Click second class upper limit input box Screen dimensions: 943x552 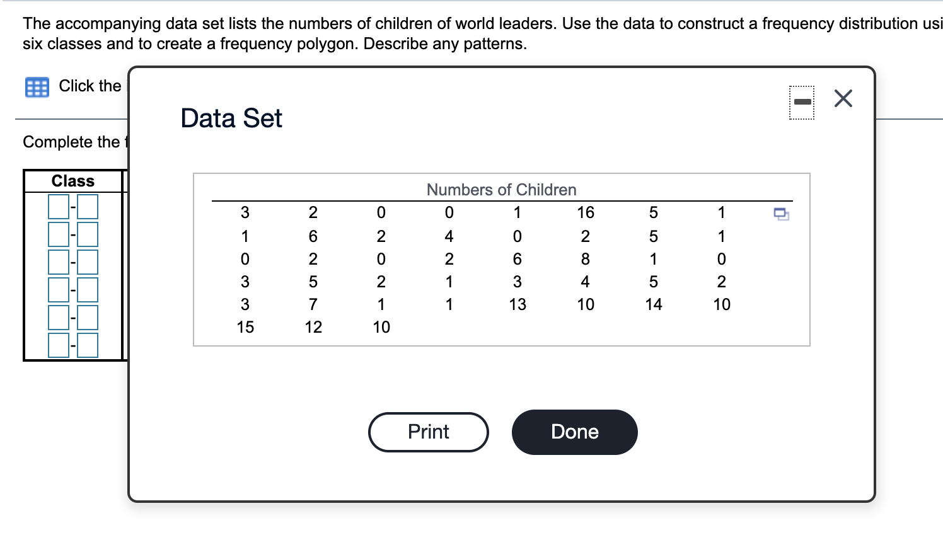coord(88,234)
